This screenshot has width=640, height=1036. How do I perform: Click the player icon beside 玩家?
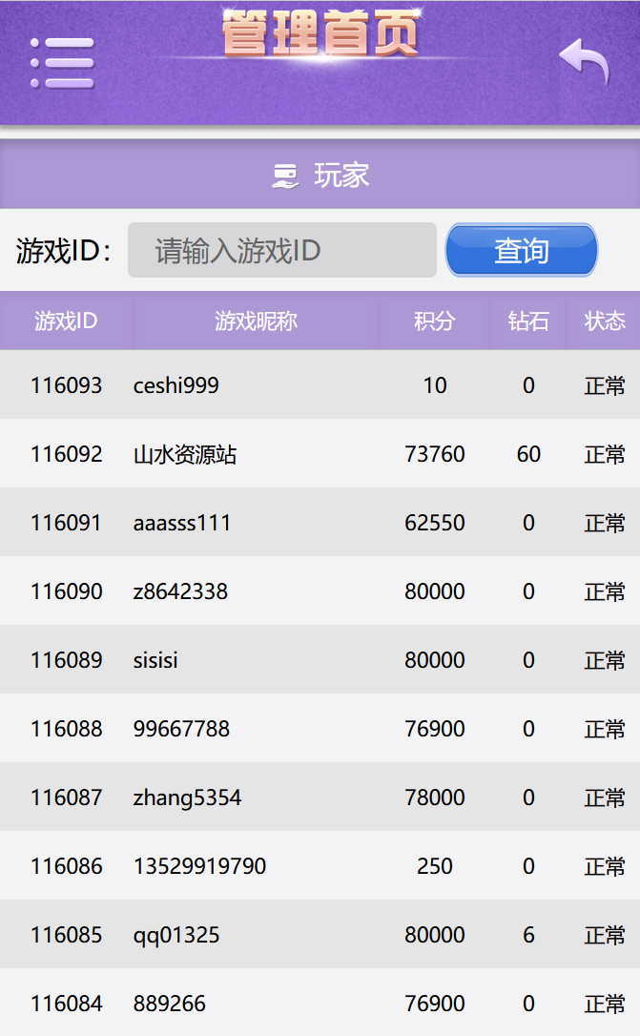click(x=286, y=176)
